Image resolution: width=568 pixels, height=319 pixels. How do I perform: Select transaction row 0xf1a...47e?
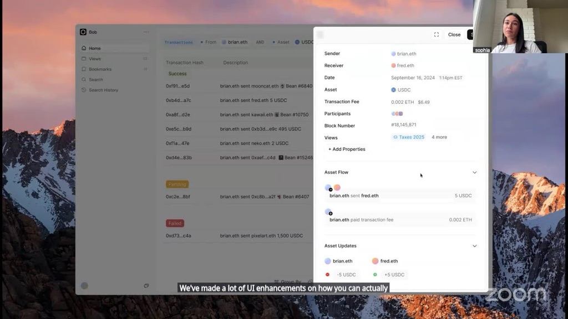(177, 143)
